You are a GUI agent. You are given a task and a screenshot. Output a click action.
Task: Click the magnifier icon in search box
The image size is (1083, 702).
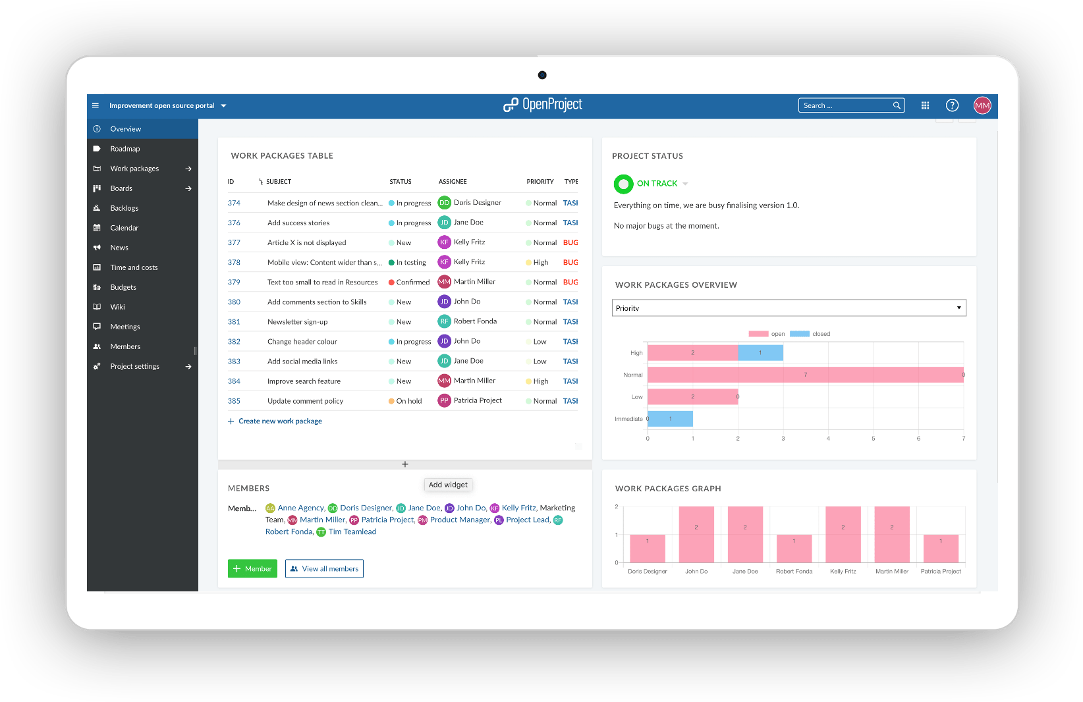897,105
